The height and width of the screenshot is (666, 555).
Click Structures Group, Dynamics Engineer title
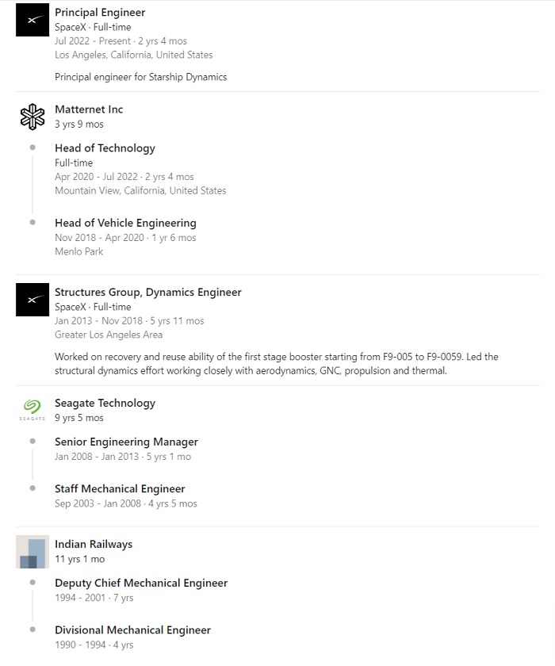[x=147, y=292]
